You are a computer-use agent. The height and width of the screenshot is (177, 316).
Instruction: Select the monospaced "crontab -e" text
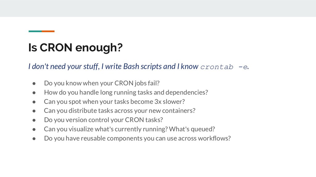[x=224, y=67]
